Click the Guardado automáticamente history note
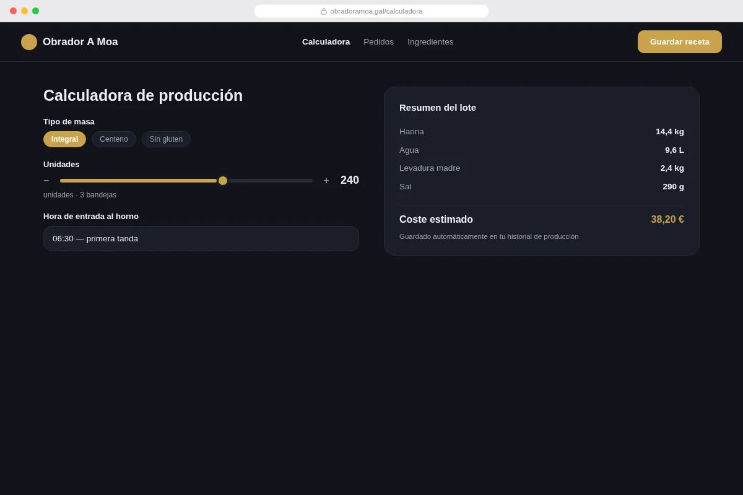Screen dimensions: 743x495 coord(489,236)
